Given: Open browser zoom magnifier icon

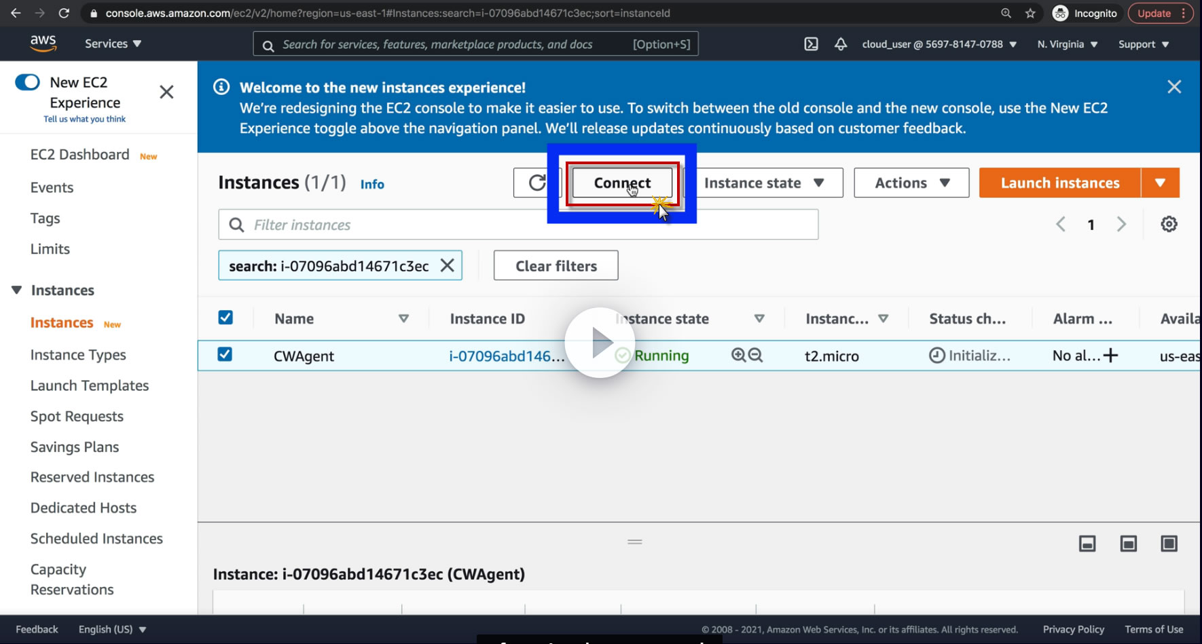Looking at the screenshot, I should tap(1006, 13).
